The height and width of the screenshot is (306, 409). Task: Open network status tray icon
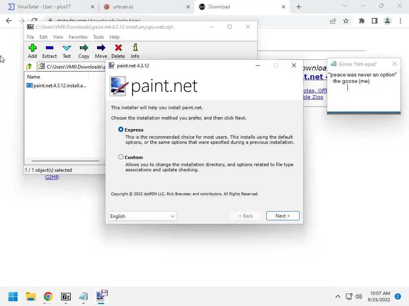[x=349, y=296]
